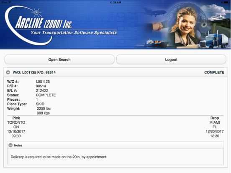Click the Piece Type value SKID

pyautogui.click(x=40, y=104)
